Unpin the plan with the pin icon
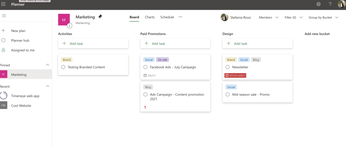Viewport: 346px width, 147px height. (x=100, y=16)
